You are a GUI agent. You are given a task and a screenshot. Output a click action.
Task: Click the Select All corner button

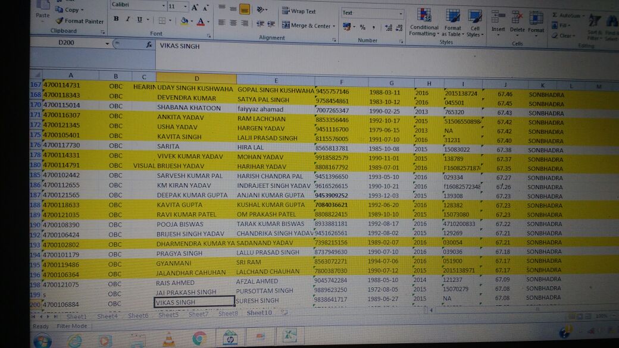[36, 74]
